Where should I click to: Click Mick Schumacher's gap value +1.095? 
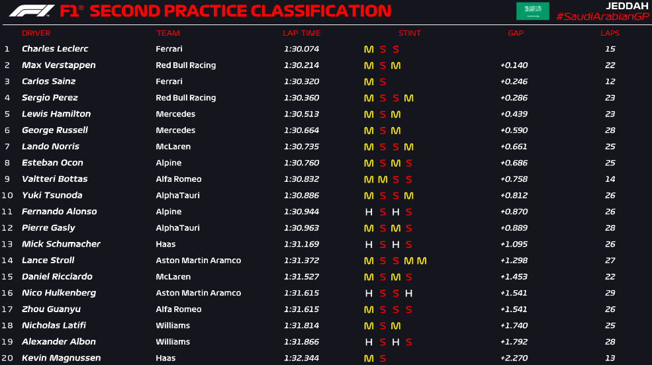pyautogui.click(x=514, y=244)
